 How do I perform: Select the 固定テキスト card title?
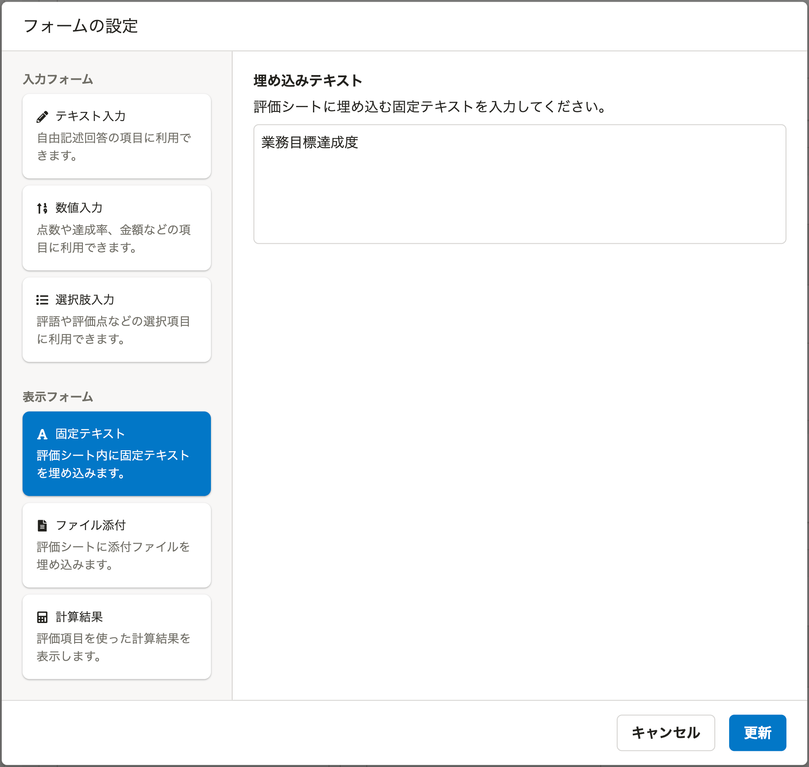(90, 434)
